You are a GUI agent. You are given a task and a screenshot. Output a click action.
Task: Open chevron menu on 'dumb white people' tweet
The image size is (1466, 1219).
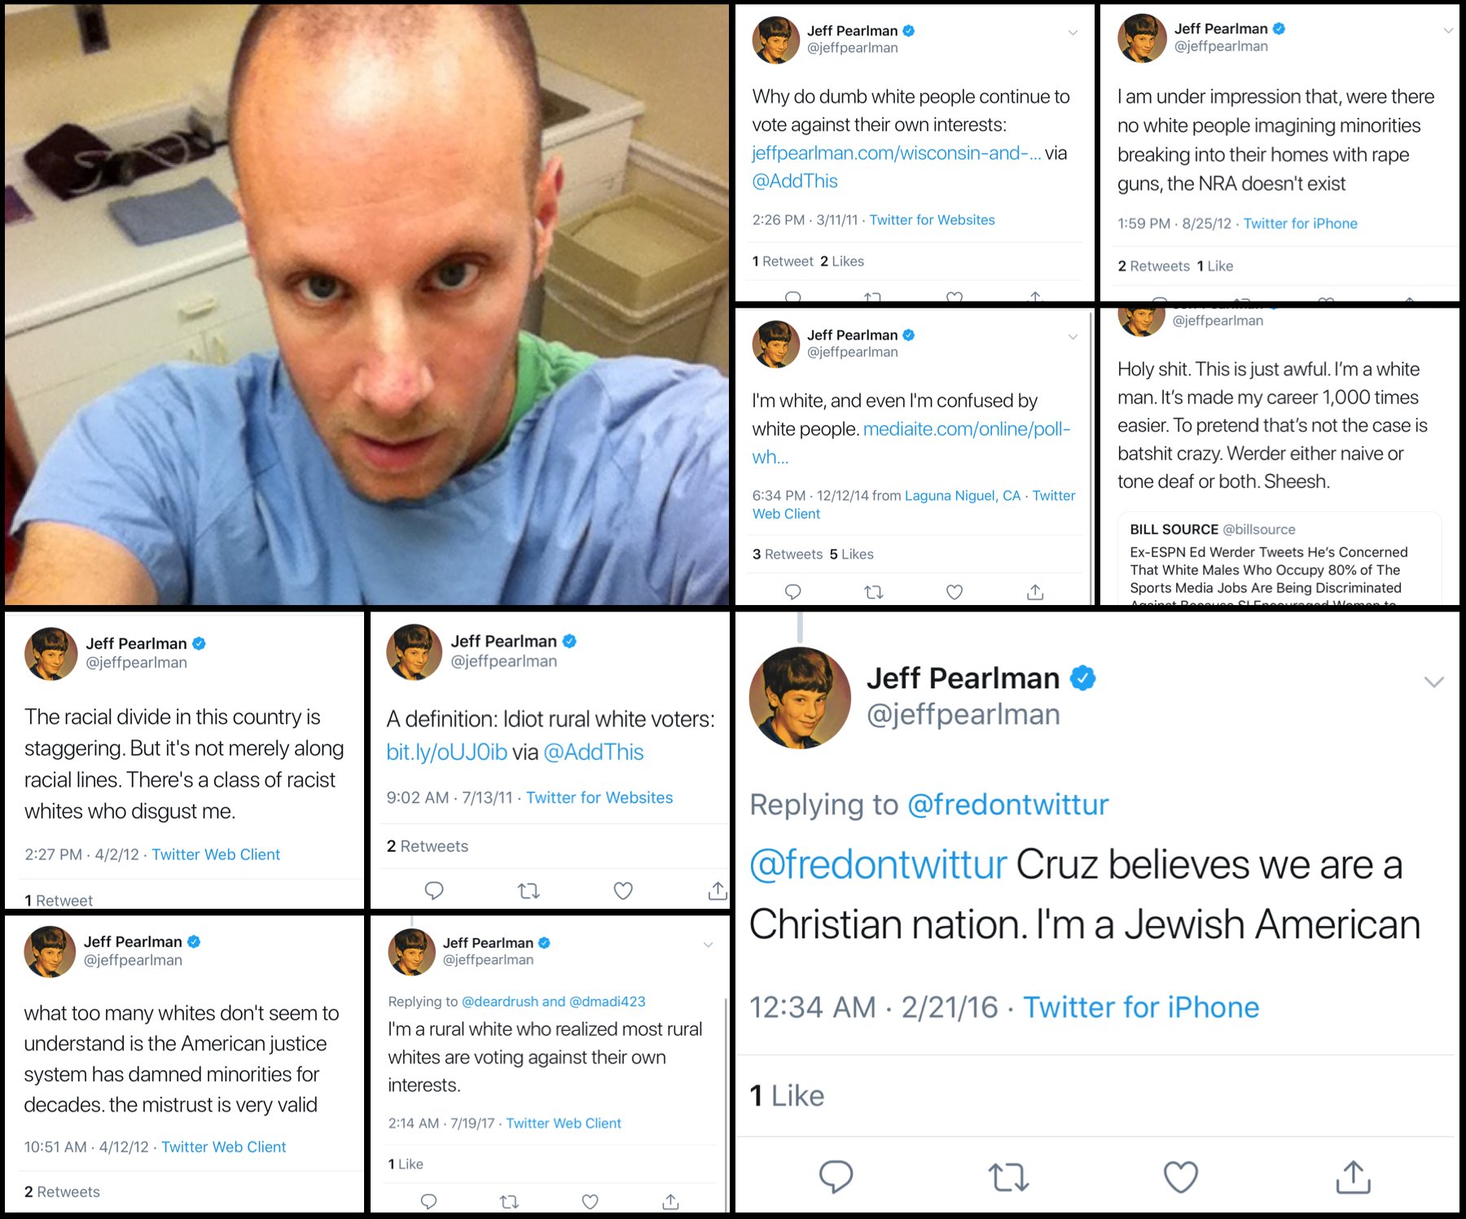(1073, 33)
